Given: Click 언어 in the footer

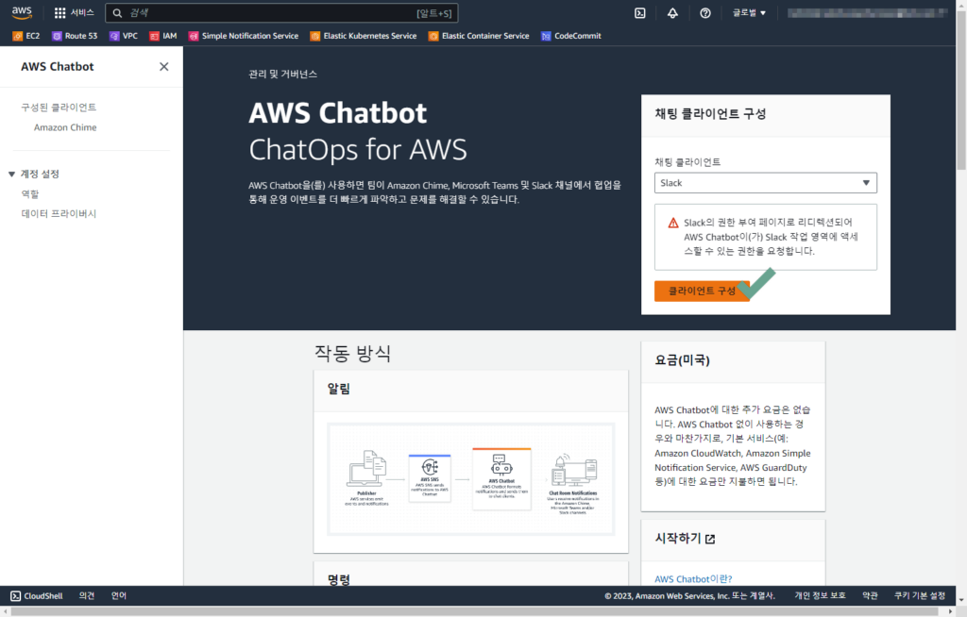Looking at the screenshot, I should point(119,596).
